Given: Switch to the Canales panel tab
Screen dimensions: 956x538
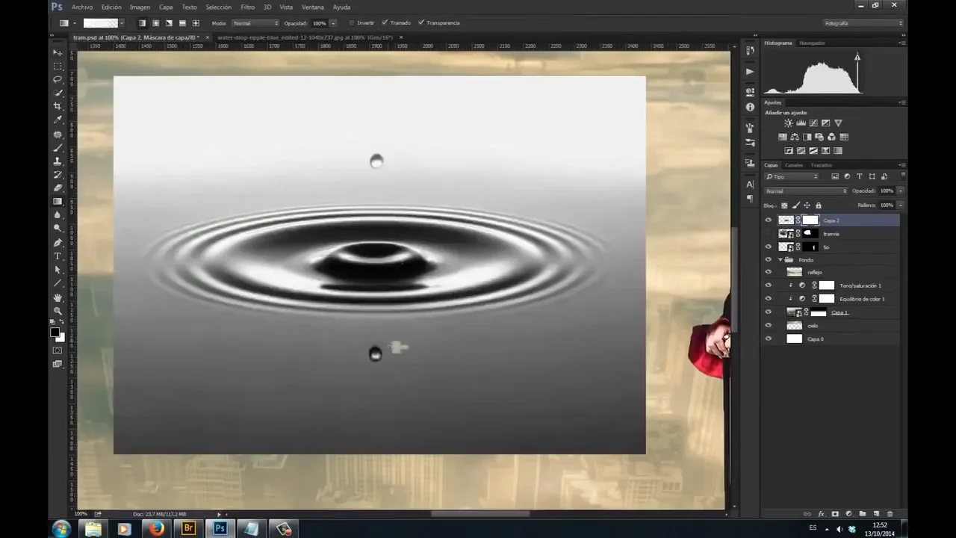Looking at the screenshot, I should [794, 165].
